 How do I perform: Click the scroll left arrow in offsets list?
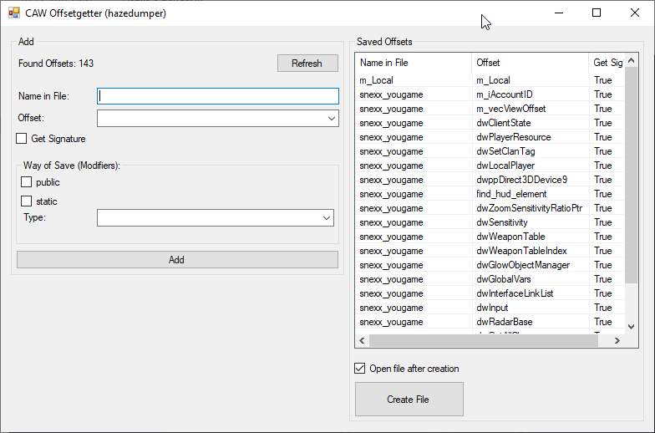362,341
